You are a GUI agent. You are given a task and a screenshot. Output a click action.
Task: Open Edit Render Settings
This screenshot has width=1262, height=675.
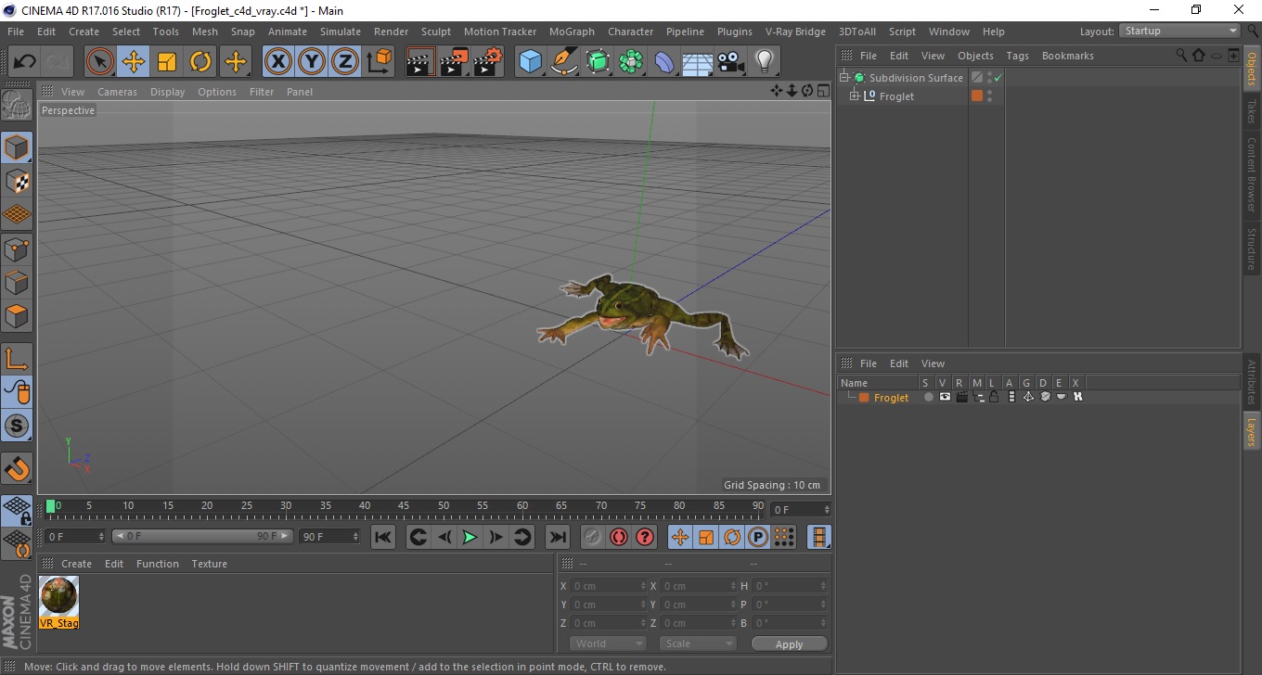pos(487,62)
